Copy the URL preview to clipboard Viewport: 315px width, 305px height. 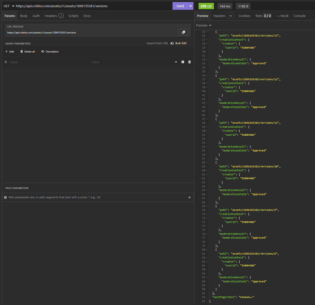[x=183, y=32]
